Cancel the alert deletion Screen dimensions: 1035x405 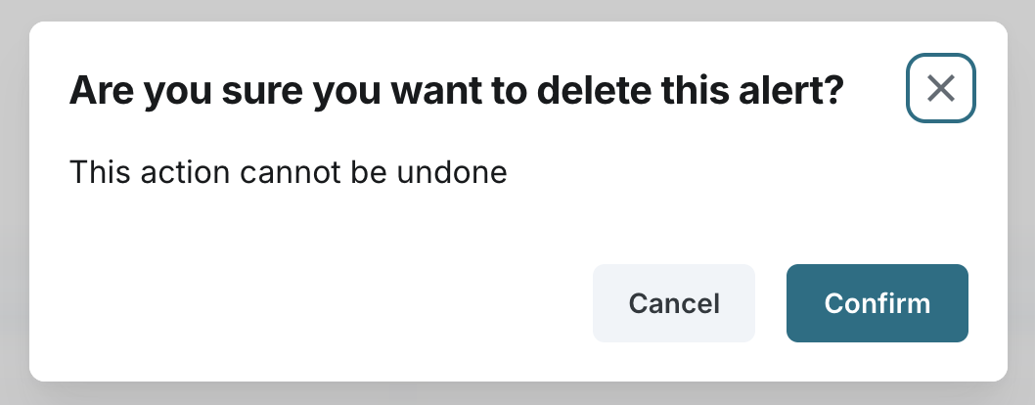tap(673, 303)
